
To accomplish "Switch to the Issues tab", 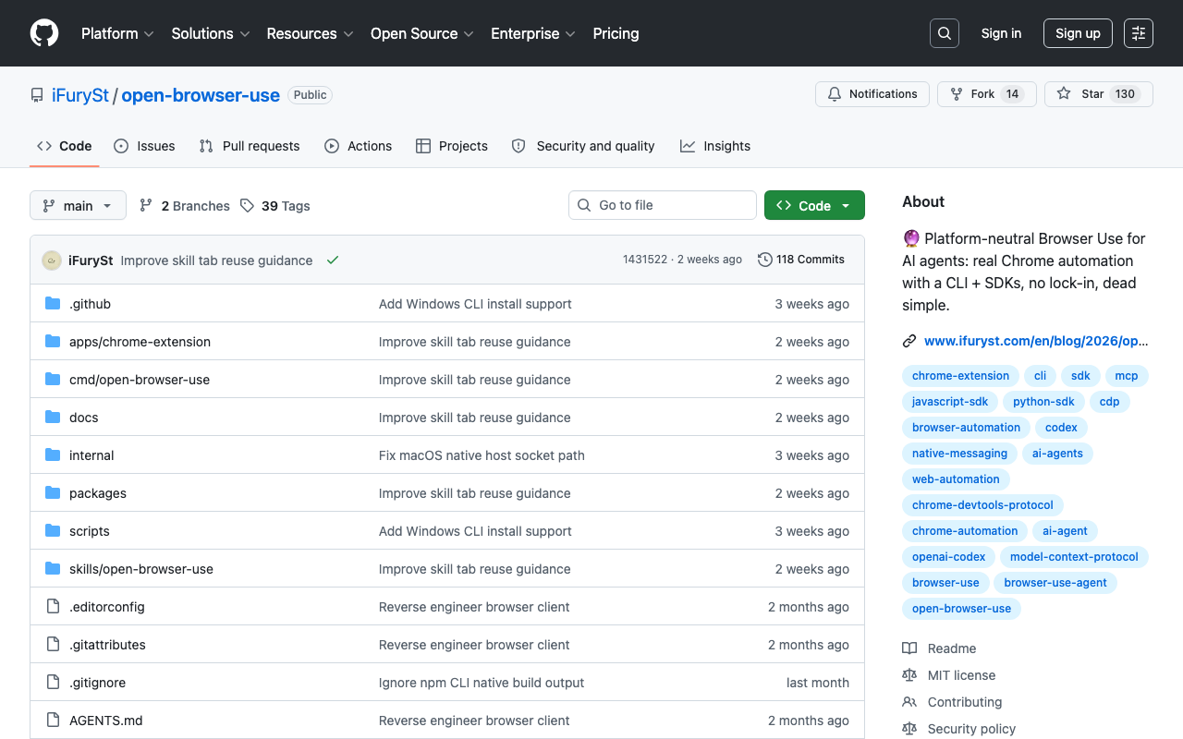I will [144, 146].
